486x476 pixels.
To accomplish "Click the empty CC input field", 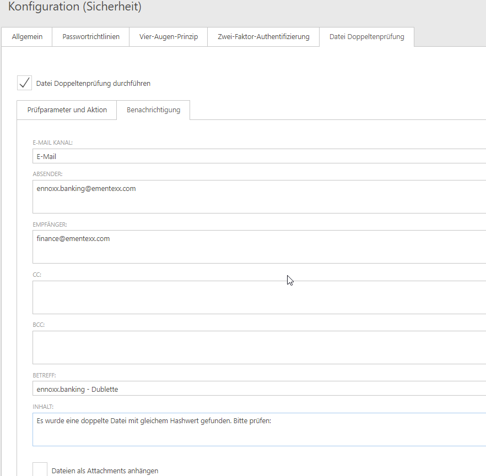I will tap(259, 297).
